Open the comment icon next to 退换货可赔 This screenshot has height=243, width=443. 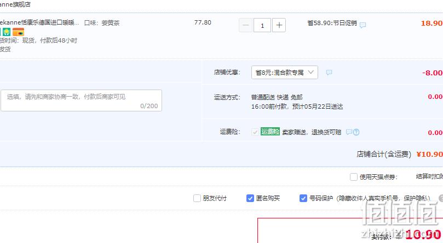[349, 132]
